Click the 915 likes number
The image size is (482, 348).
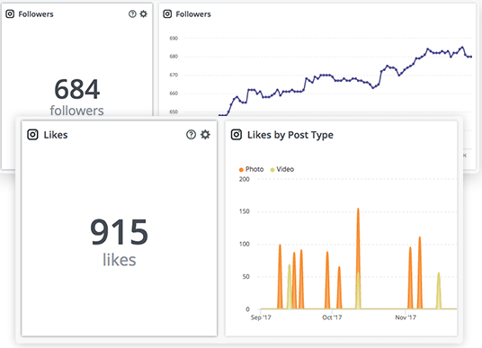click(x=119, y=231)
